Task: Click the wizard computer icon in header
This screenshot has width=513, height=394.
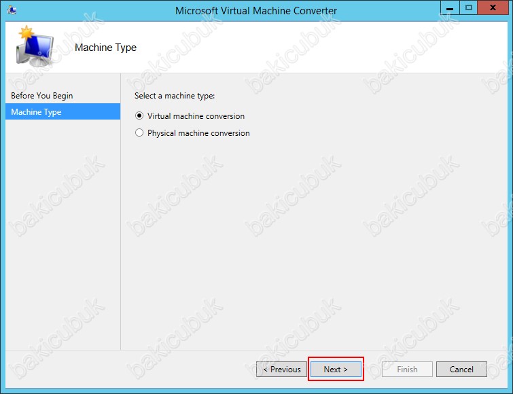Action: pos(35,46)
